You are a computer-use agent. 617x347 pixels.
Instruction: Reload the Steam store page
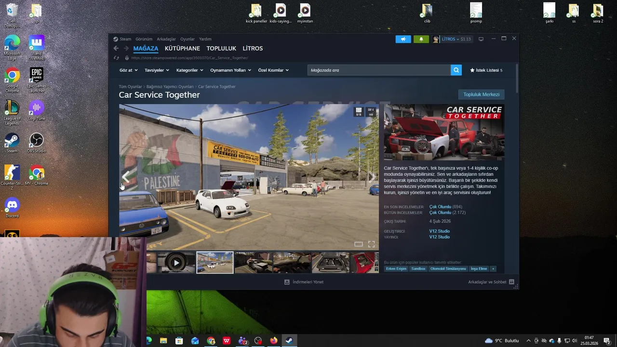116,58
